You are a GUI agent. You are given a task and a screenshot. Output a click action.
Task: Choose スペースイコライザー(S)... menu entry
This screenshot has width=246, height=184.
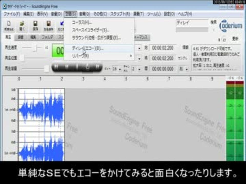(x=99, y=30)
